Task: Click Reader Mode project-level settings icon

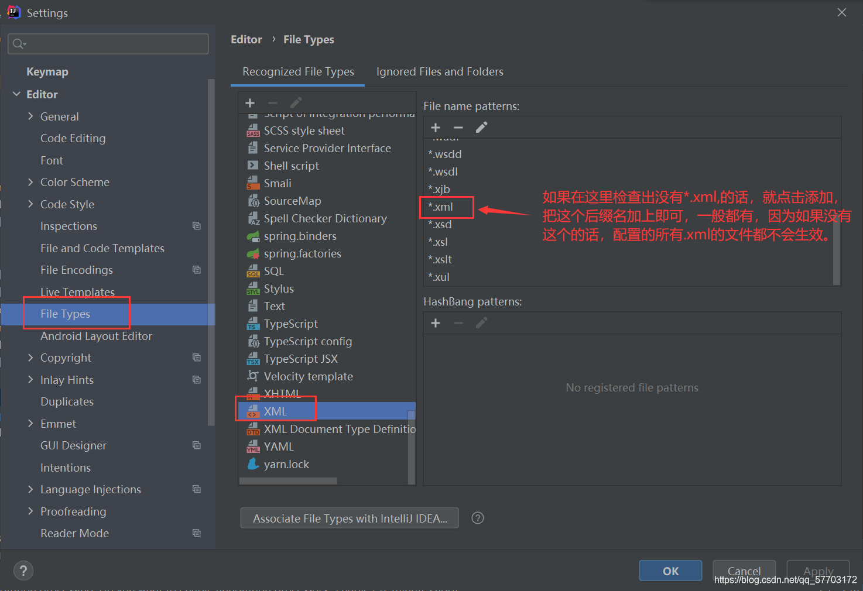Action: click(197, 533)
